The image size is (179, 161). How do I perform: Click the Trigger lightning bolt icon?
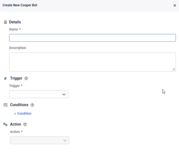tap(5, 78)
